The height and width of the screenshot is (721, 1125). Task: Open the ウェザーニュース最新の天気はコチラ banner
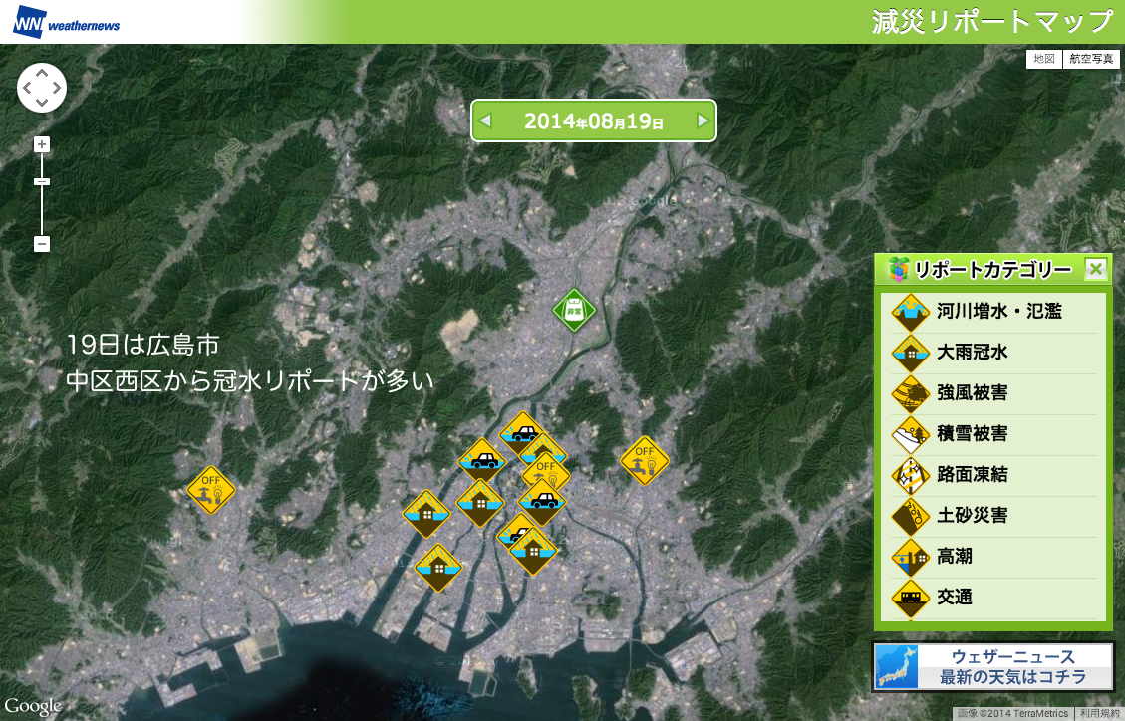tap(993, 667)
